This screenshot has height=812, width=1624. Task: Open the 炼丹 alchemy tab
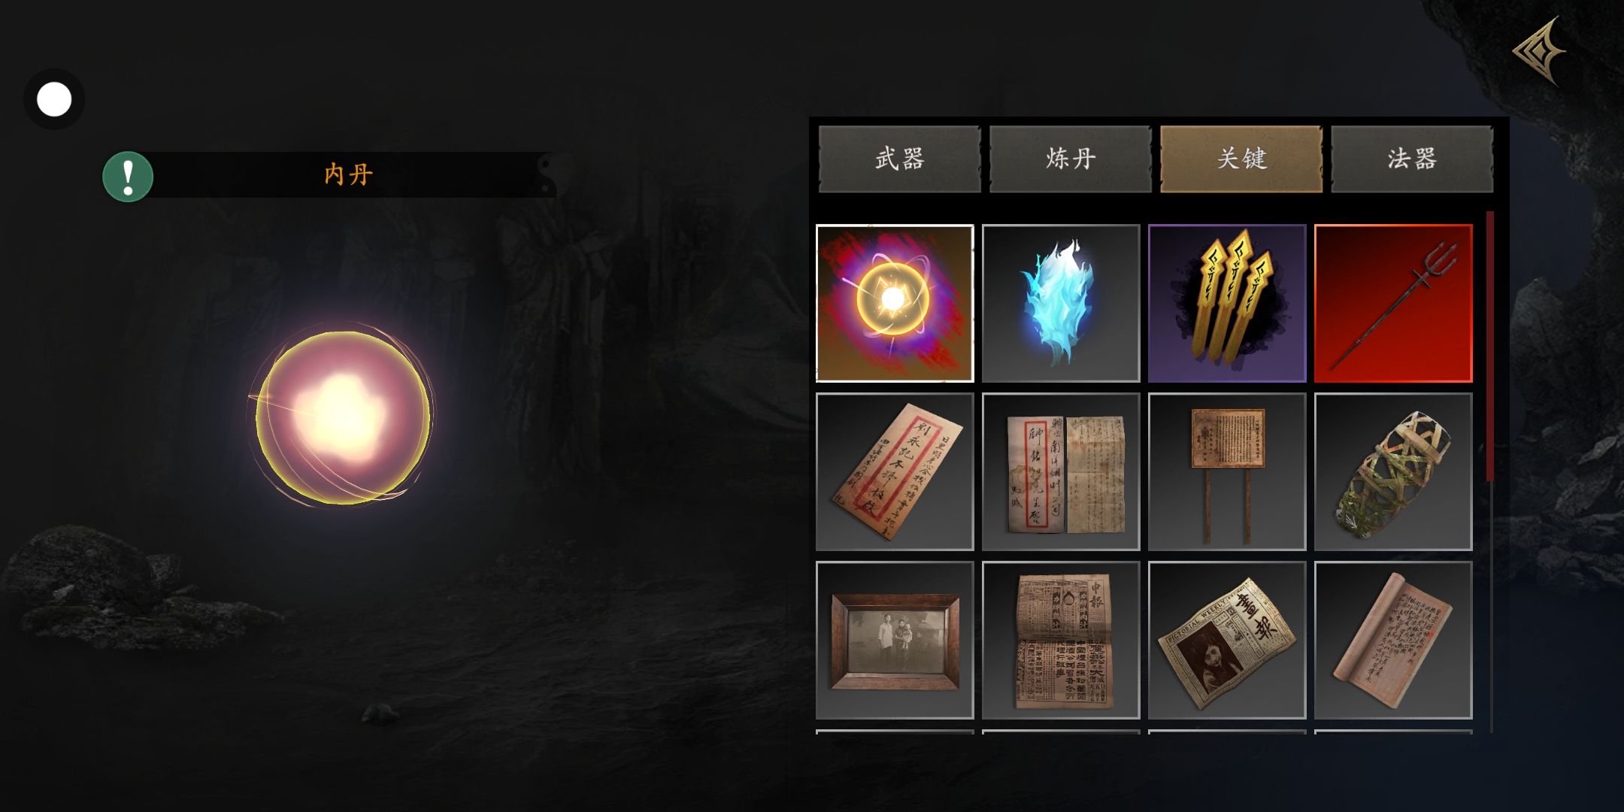1071,159
